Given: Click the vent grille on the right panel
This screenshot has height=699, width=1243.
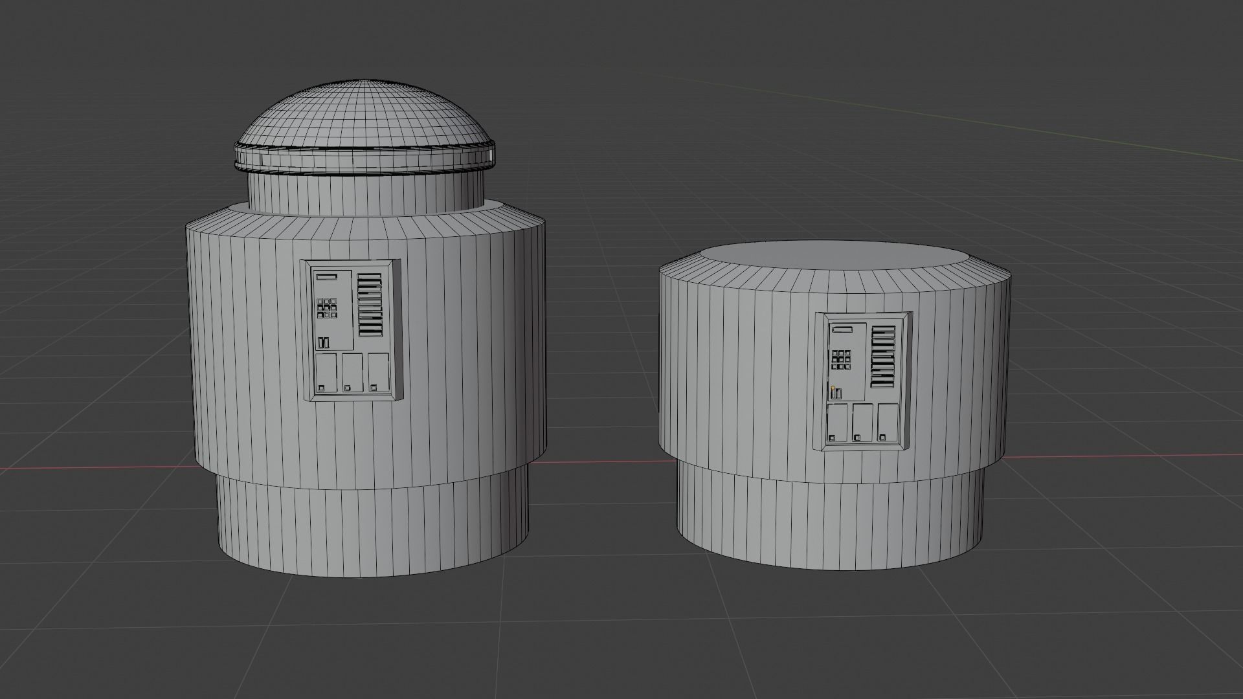Looking at the screenshot, I should click(x=883, y=356).
